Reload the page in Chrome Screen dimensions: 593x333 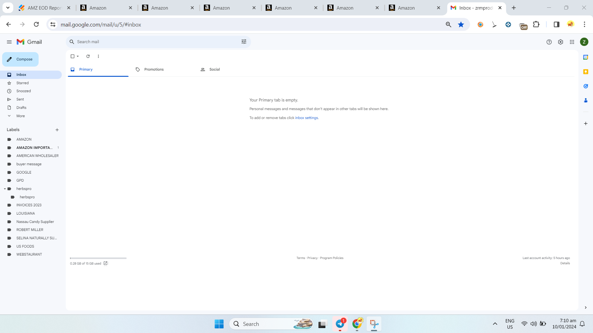click(36, 24)
